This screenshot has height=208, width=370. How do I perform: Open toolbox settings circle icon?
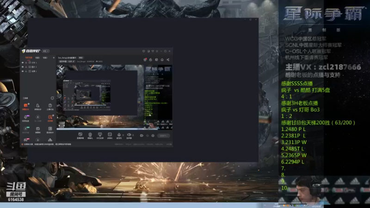[52, 98]
